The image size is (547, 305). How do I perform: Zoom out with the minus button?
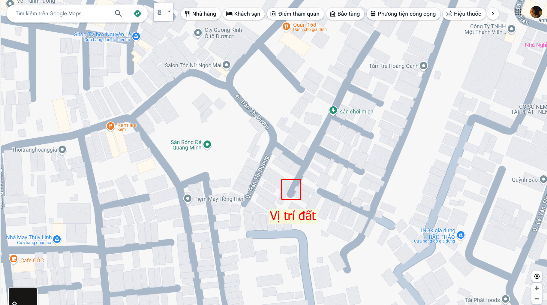pyautogui.click(x=537, y=299)
